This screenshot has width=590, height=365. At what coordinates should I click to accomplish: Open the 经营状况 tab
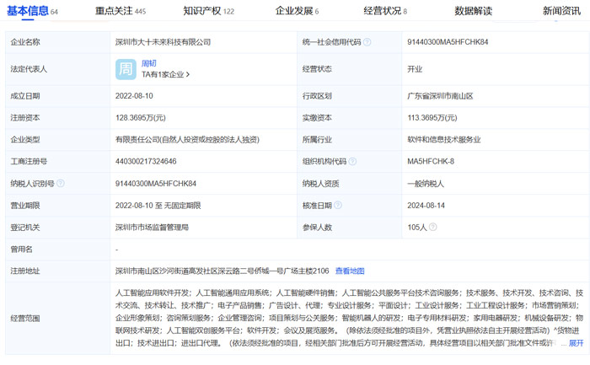(385, 11)
